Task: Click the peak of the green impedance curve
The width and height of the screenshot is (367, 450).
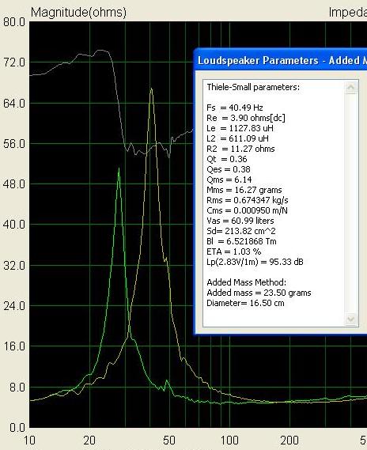Action: (119, 169)
